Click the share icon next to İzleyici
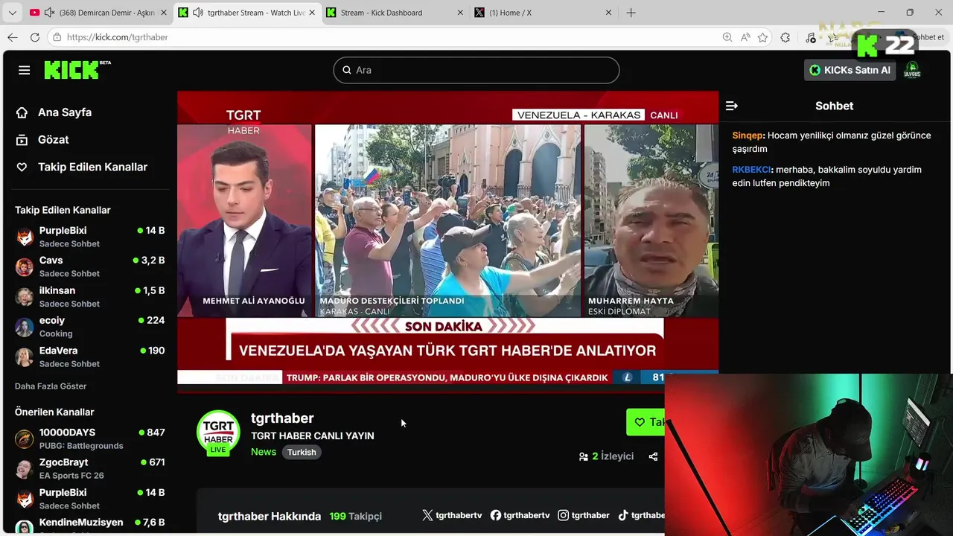Viewport: 953px width, 536px height. tap(653, 456)
